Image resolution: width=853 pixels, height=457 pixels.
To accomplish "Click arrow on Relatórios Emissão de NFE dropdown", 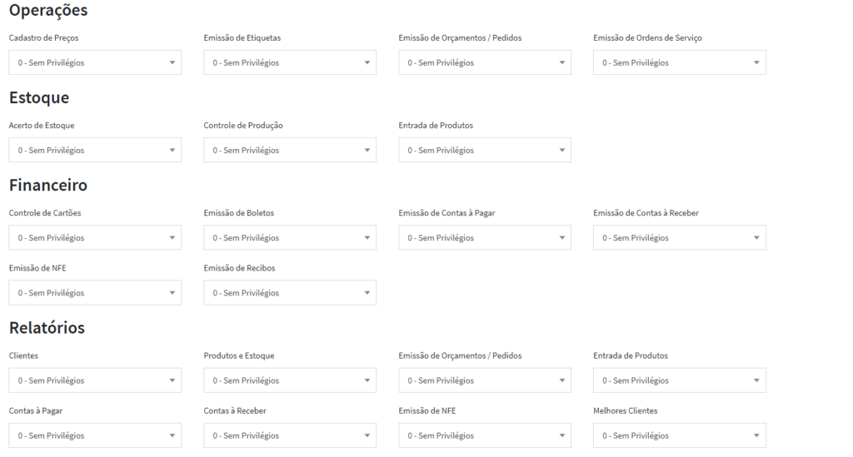I will point(562,435).
